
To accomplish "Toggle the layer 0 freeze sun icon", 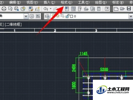I will tap(58, 16).
